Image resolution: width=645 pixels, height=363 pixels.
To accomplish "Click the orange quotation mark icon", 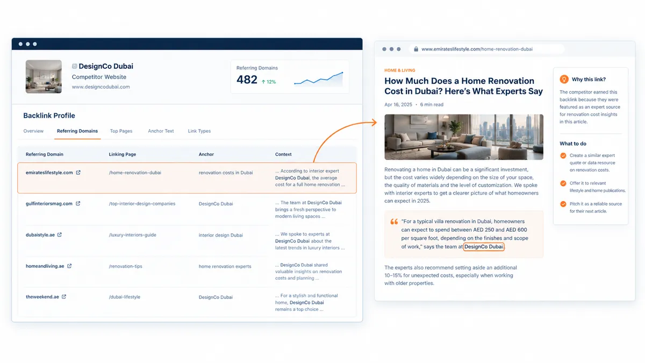I will click(394, 222).
